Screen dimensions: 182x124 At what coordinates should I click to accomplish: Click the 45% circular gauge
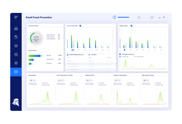tap(36, 38)
